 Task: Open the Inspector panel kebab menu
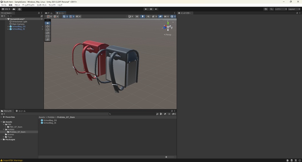point(300,13)
